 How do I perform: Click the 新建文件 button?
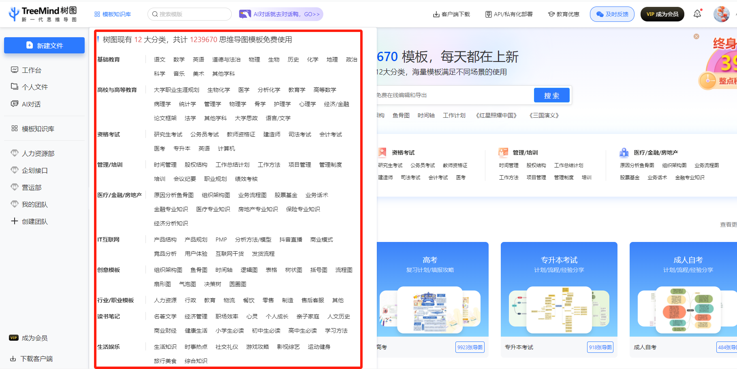pos(44,45)
